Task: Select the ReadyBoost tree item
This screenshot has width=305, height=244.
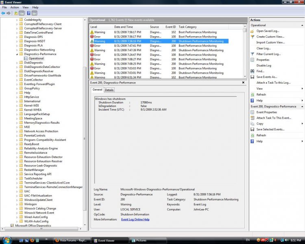Action: (x=31, y=144)
